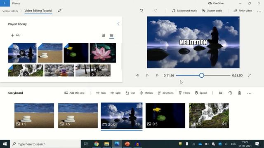Open the Split tool
Image resolution: width=264 pixels, height=148 pixels.
[x=115, y=93]
